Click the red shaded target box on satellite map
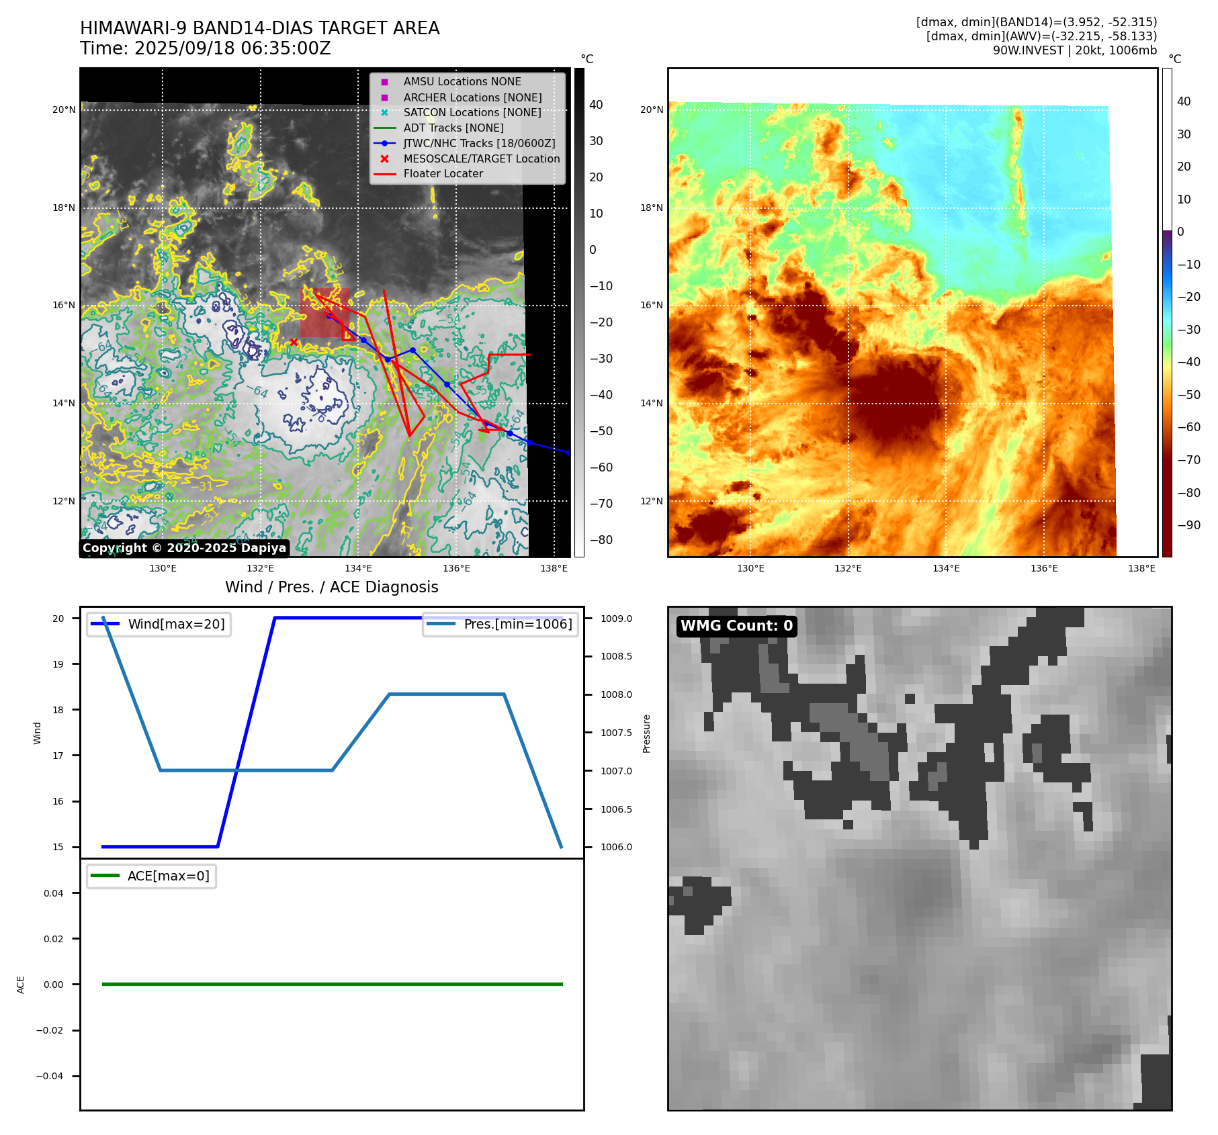This screenshot has width=1218, height=1135. [x=324, y=313]
